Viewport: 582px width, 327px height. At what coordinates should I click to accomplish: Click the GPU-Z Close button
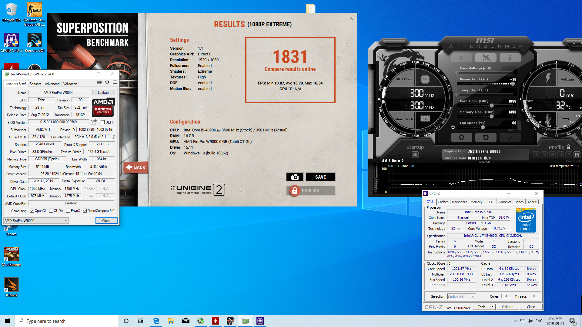coord(106,221)
